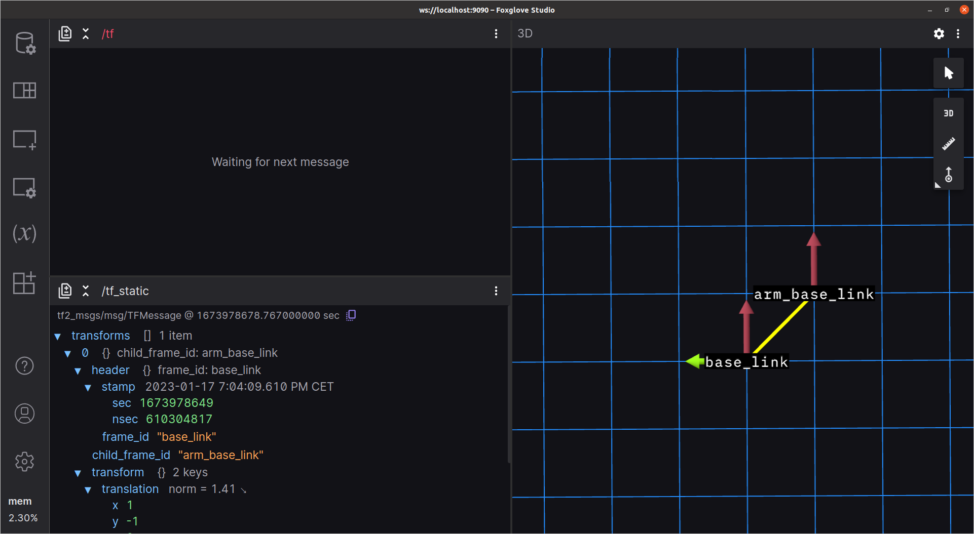Open the Layouts sidebar icon
The height and width of the screenshot is (534, 974).
tap(24, 91)
